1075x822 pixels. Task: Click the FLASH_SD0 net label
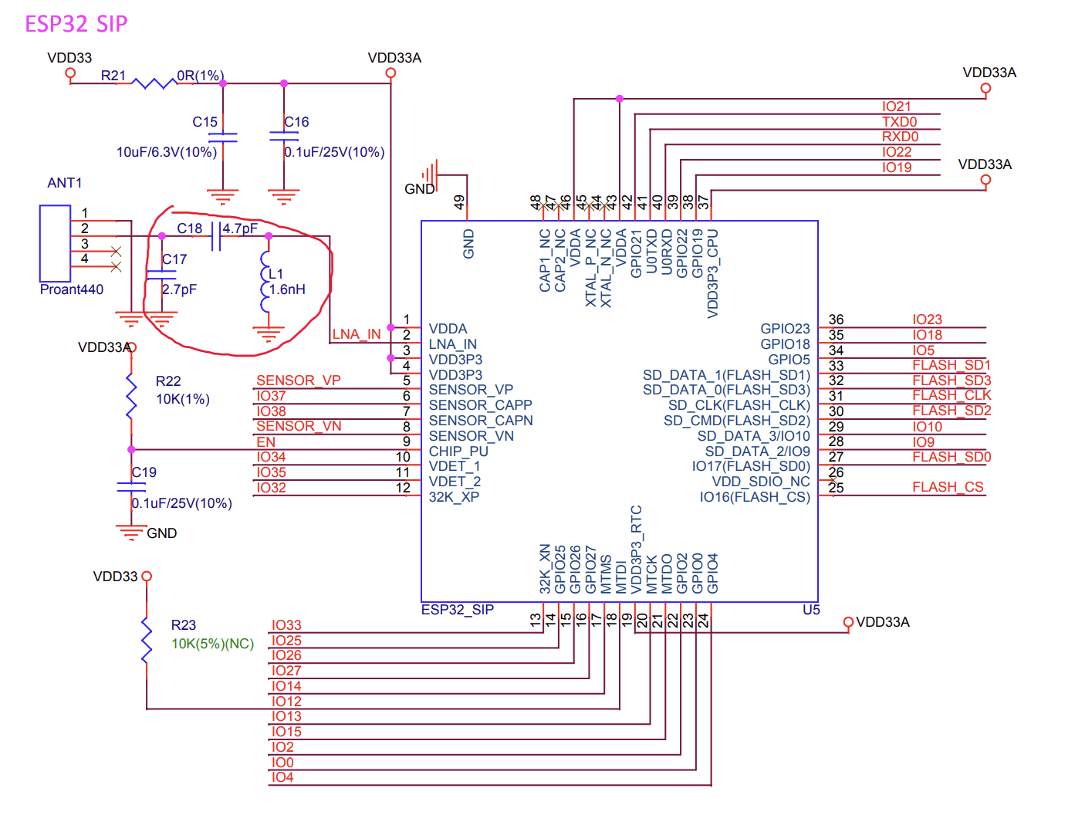click(x=952, y=457)
